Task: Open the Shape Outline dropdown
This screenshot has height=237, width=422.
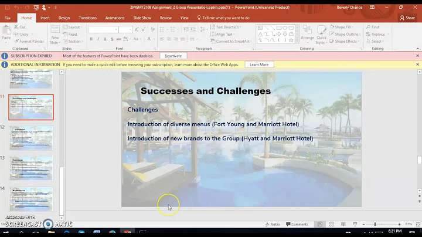Action: [345, 34]
